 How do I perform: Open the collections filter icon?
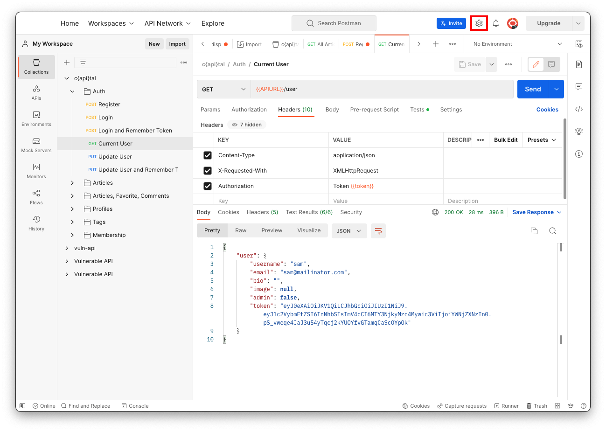83,63
